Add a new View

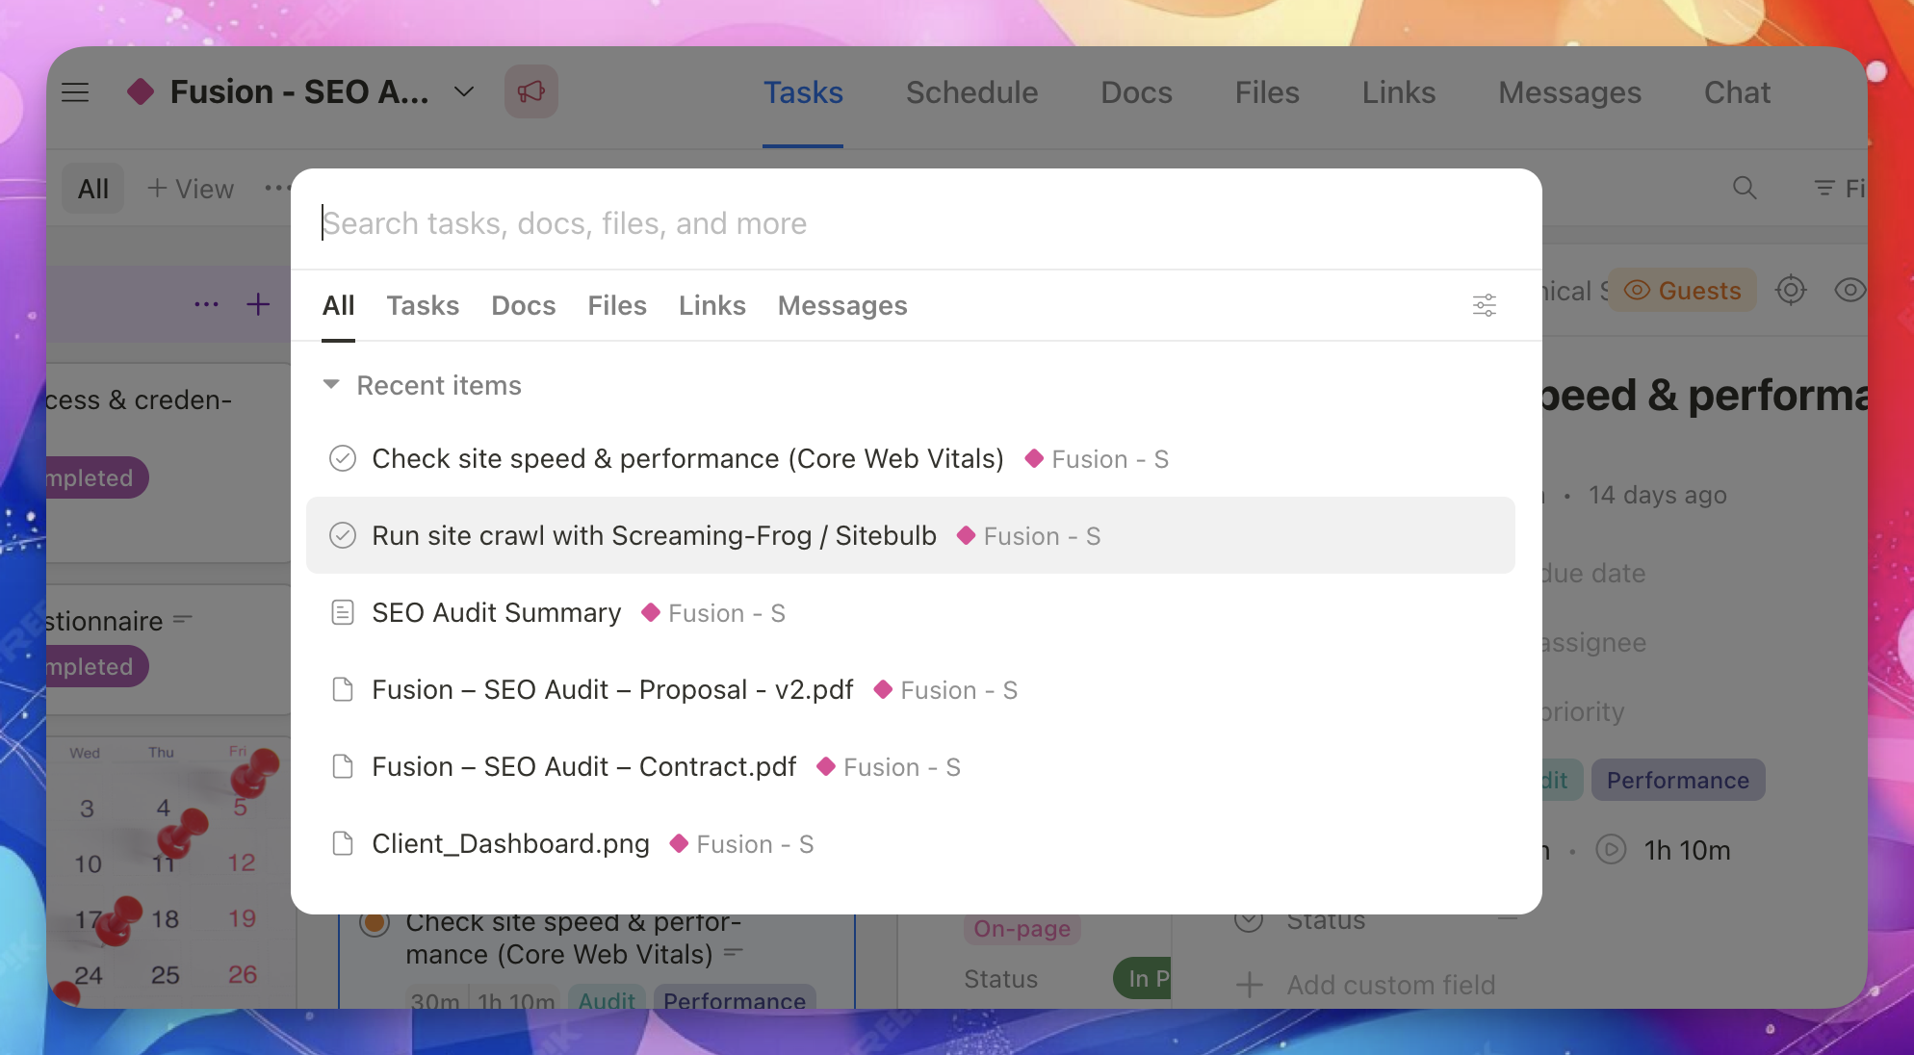191,189
